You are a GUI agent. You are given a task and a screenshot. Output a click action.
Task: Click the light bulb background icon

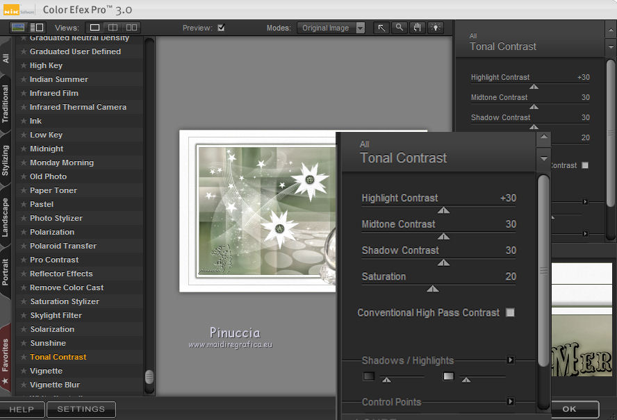(435, 28)
